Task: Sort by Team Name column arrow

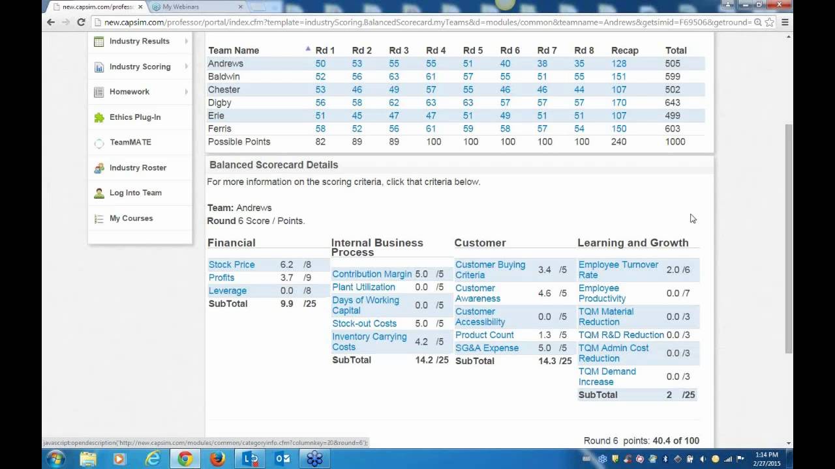Action: click(x=308, y=50)
